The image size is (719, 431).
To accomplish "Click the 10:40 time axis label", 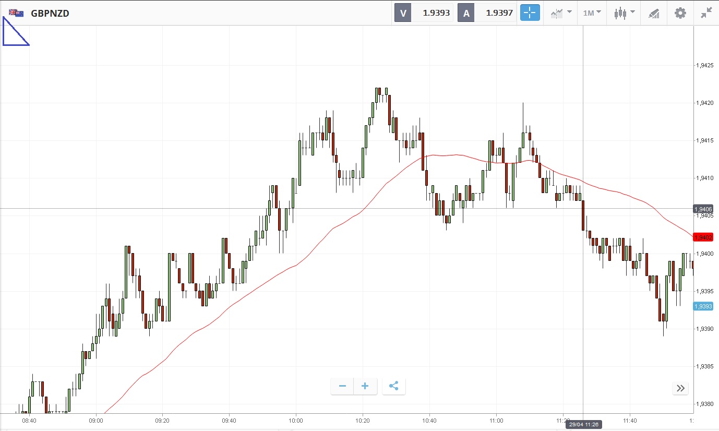I will pyautogui.click(x=429, y=420).
